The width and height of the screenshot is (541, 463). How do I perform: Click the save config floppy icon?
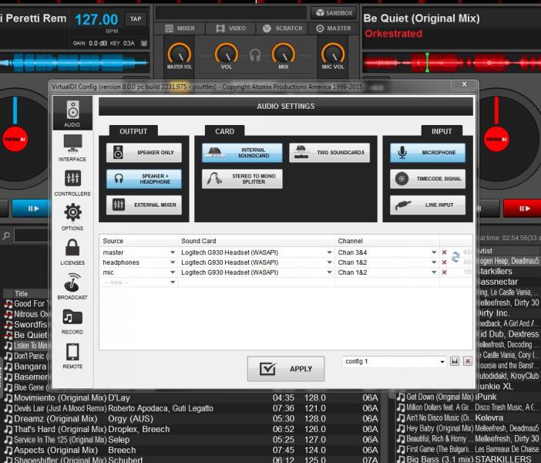(x=455, y=361)
